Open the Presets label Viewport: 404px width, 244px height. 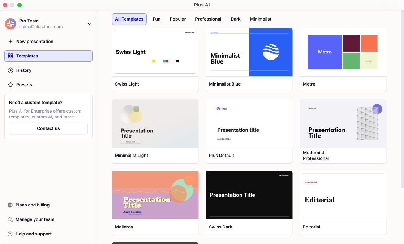24,85
